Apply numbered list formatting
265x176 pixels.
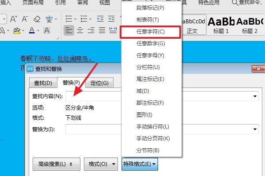pos(84,18)
